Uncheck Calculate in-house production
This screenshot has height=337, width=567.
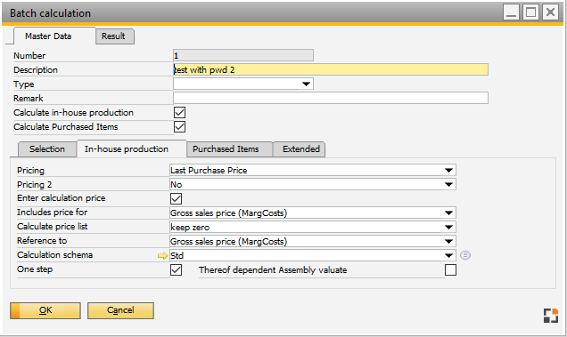coord(180,113)
